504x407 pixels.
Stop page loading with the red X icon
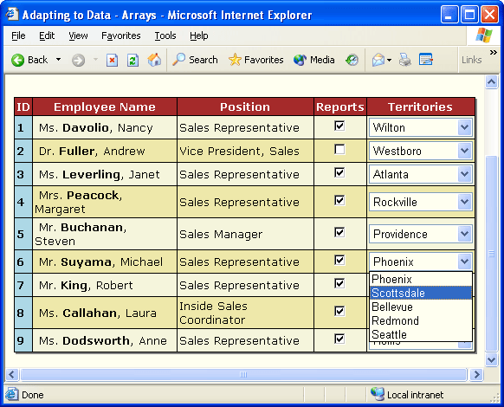[x=112, y=60]
